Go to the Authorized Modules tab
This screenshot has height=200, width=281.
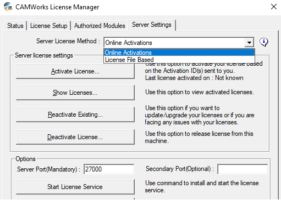pyautogui.click(x=100, y=26)
